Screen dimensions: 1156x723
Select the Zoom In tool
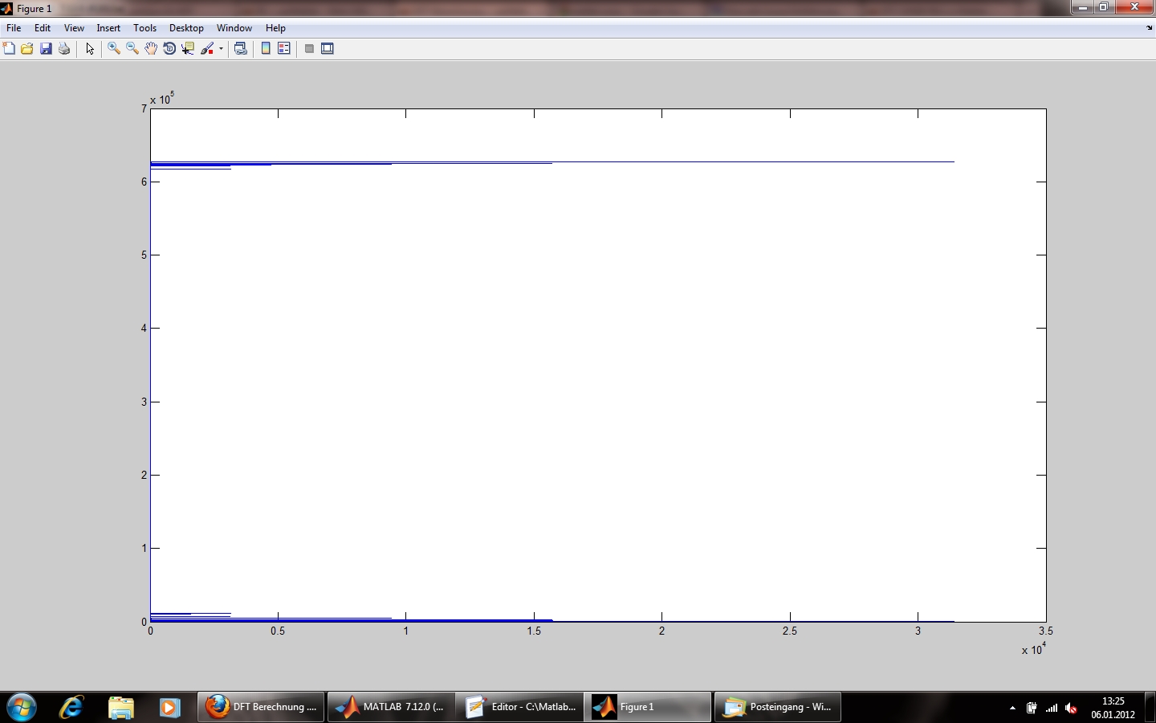(114, 49)
